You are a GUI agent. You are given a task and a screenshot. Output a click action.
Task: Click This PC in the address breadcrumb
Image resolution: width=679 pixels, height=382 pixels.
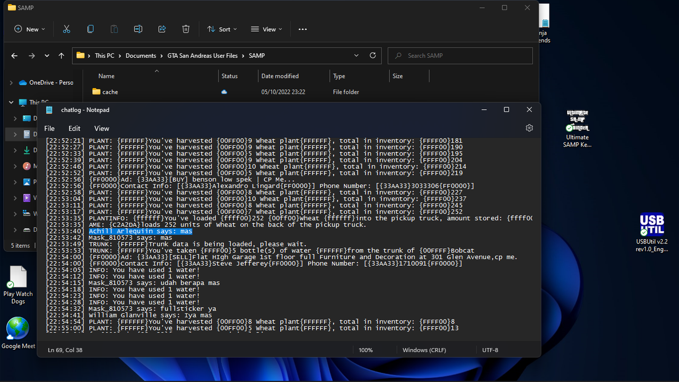(x=105, y=56)
